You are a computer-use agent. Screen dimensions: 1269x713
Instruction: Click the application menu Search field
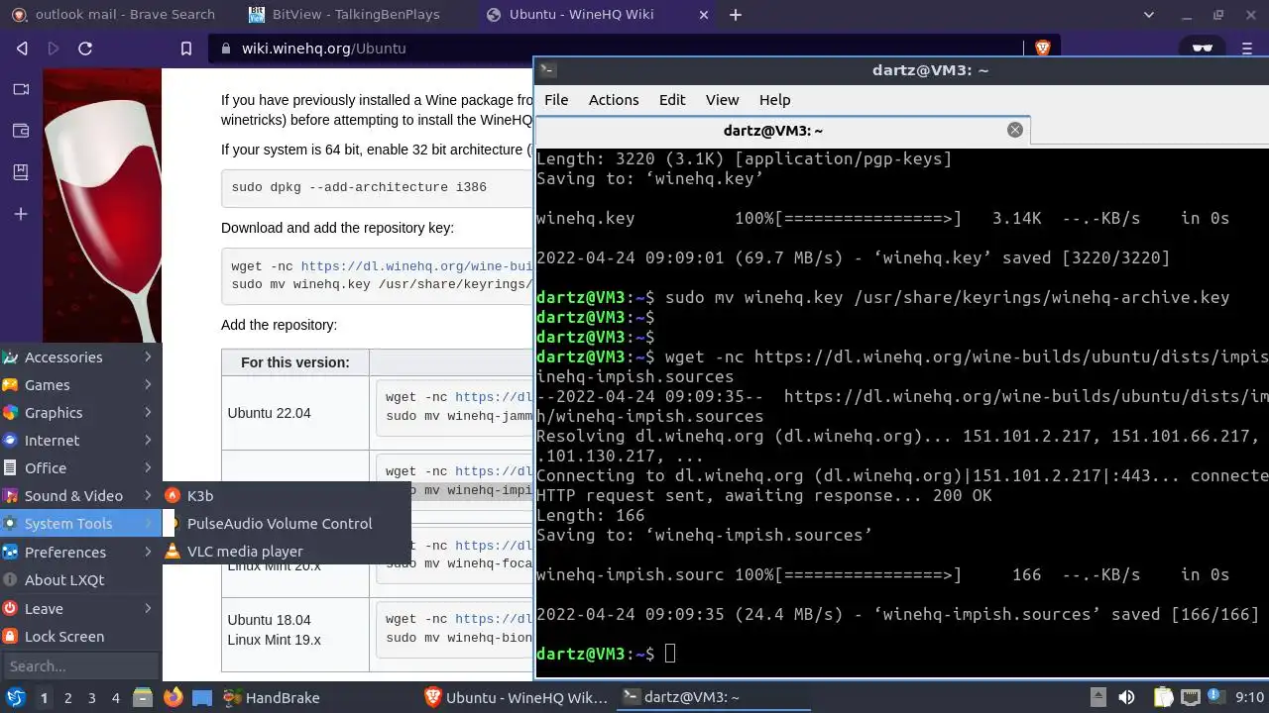click(80, 666)
